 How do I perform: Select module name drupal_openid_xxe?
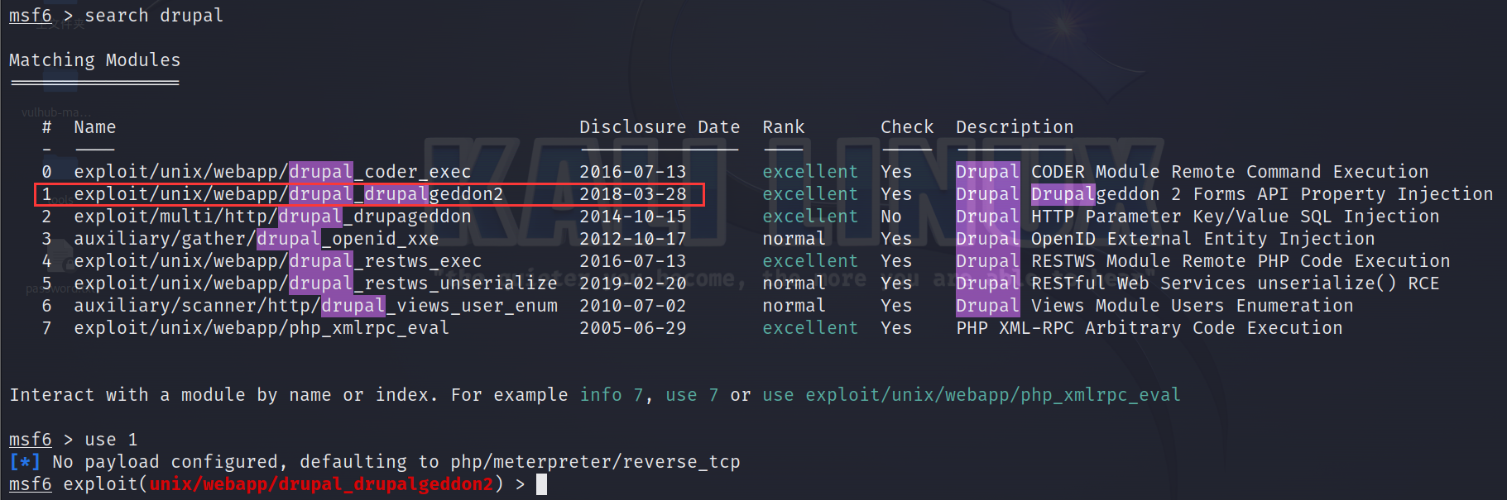coord(348,239)
